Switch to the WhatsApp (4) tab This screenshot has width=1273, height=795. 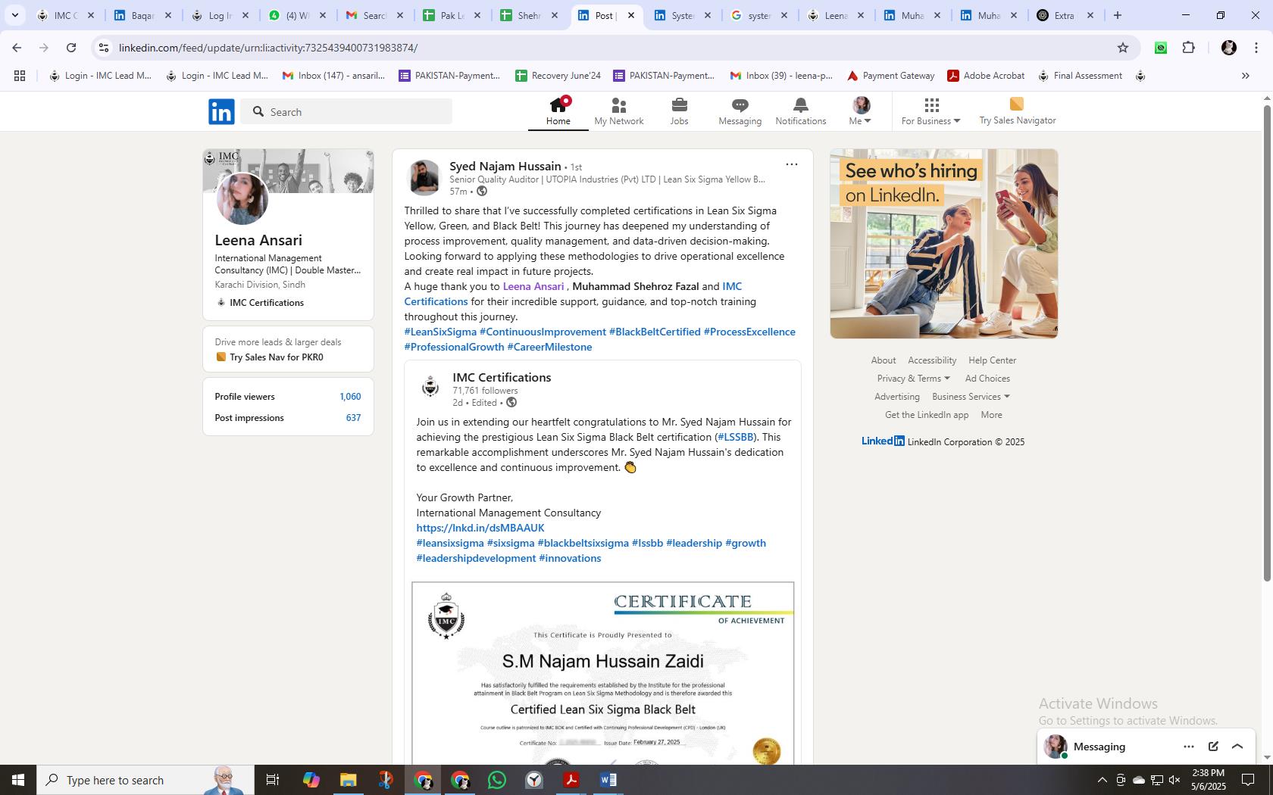[299, 15]
